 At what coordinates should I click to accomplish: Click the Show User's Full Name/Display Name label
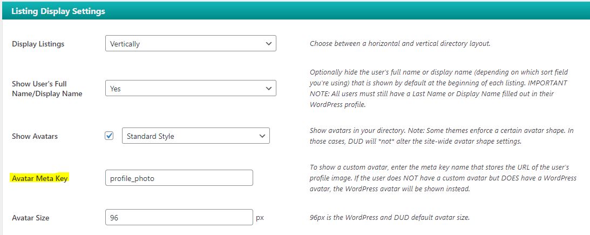(x=47, y=89)
